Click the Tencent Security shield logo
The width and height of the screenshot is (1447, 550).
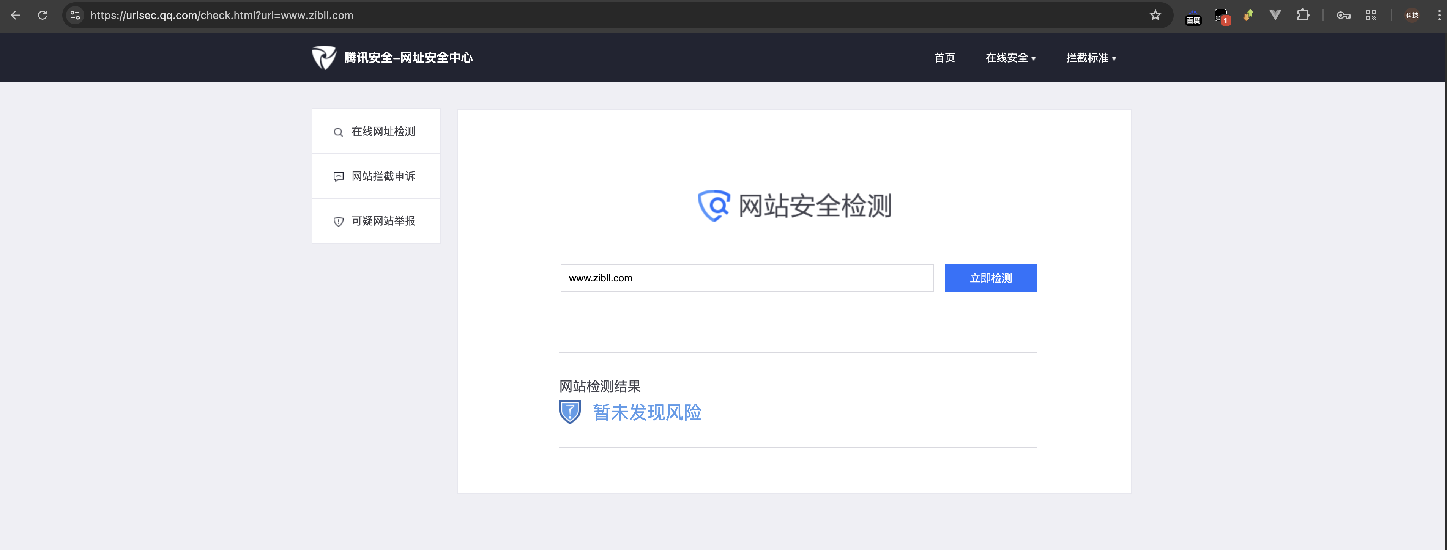pos(323,57)
